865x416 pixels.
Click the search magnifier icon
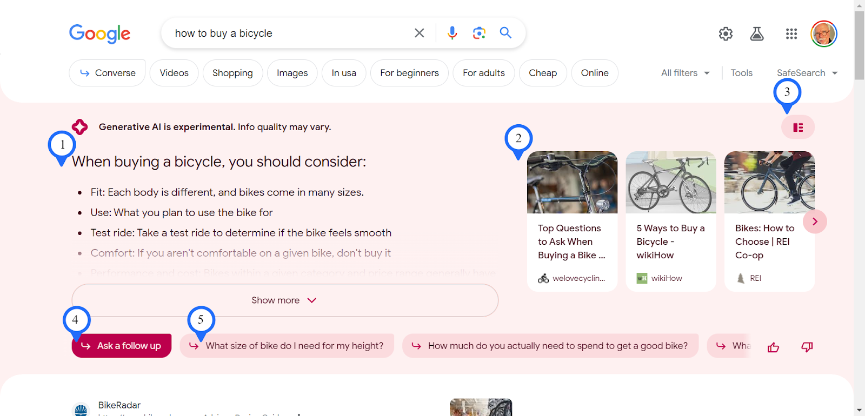click(505, 33)
